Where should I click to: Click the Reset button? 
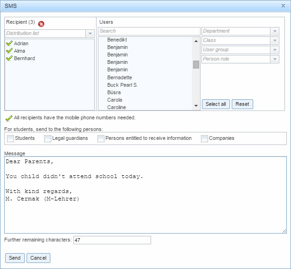[242, 104]
